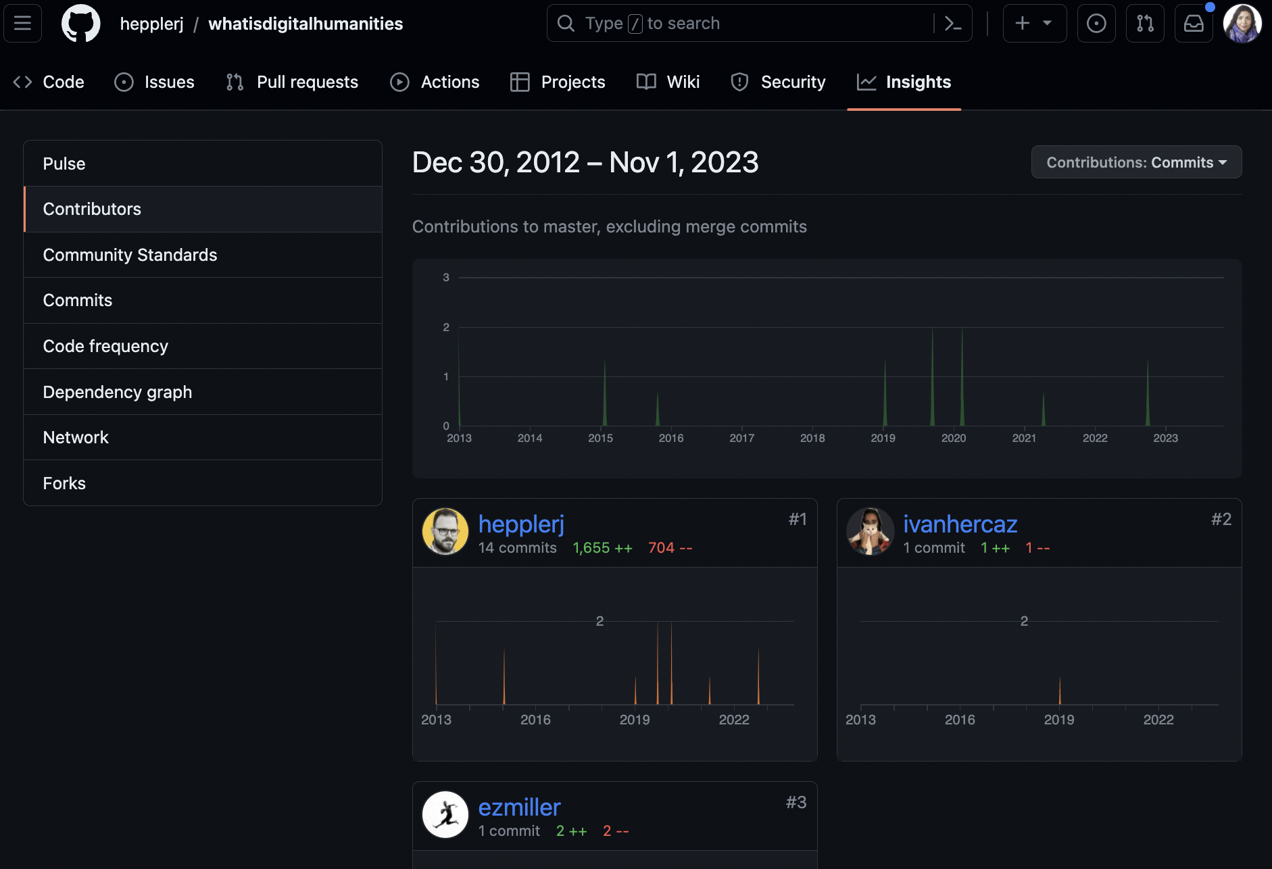Open the issues icon in header
This screenshot has width=1272, height=869.
pos(1096,24)
